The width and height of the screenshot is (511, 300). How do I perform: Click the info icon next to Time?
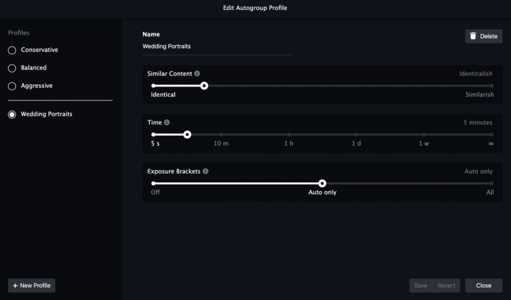[x=166, y=122]
